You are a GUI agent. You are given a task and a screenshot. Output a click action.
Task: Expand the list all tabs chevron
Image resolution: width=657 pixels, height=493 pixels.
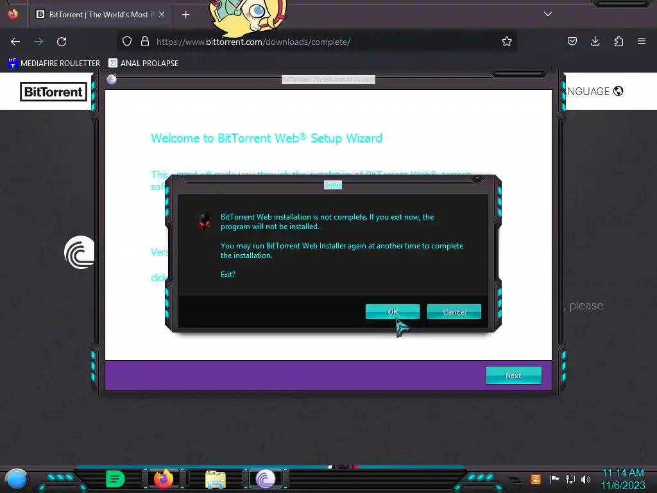click(548, 14)
